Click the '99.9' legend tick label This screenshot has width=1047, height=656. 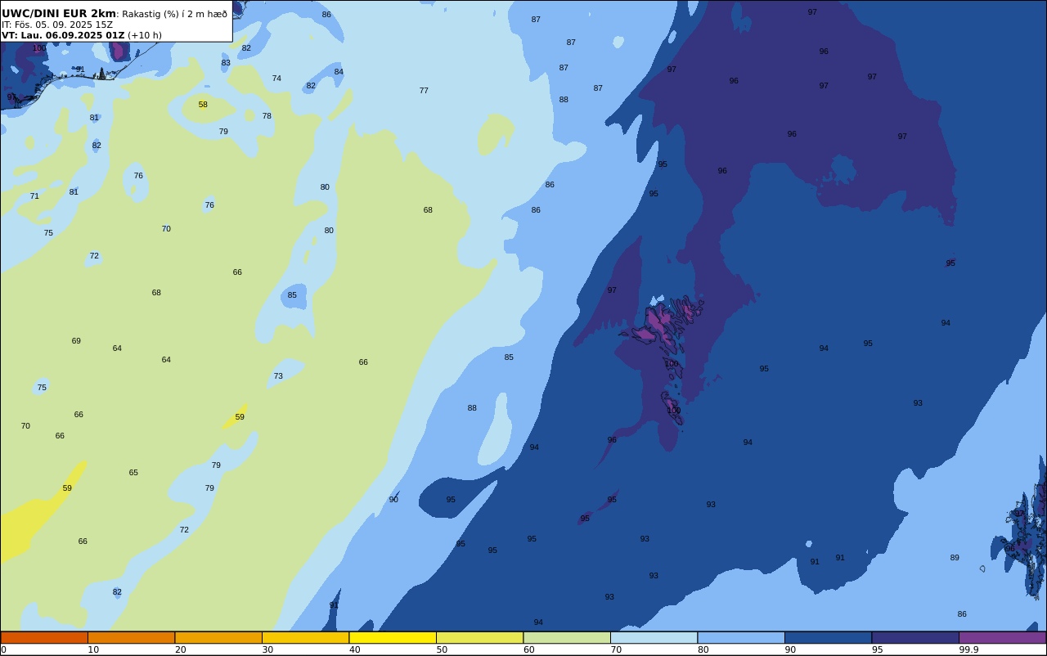click(968, 649)
